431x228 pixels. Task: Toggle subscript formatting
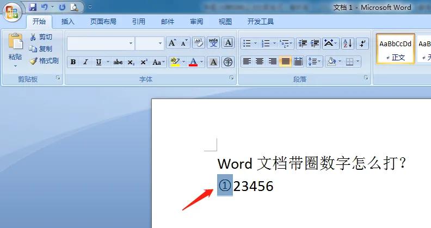tap(131, 62)
